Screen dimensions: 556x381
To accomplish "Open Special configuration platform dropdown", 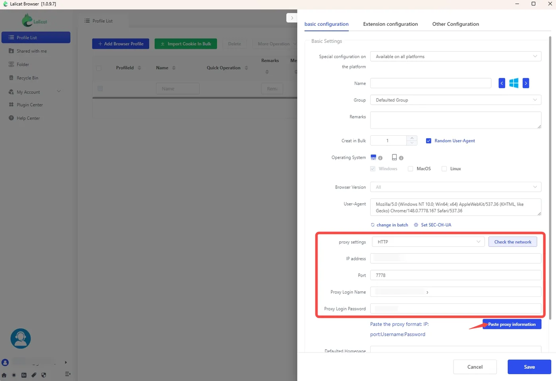I will 456,56.
